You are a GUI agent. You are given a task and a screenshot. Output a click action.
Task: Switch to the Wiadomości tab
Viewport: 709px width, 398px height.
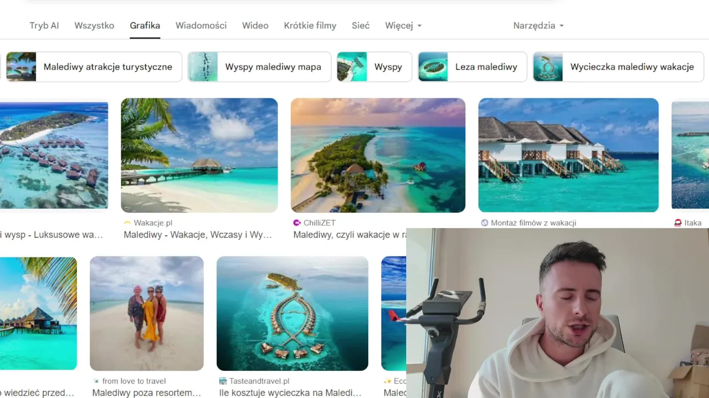pos(201,25)
